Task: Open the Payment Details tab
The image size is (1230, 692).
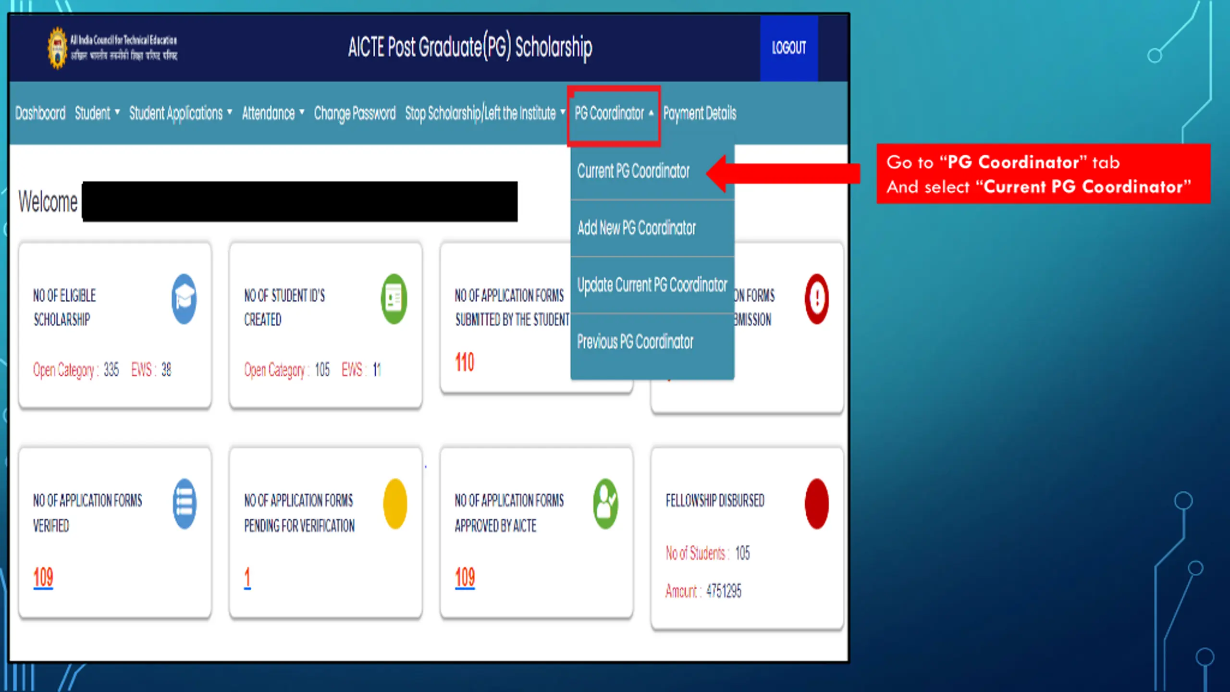Action: (700, 114)
